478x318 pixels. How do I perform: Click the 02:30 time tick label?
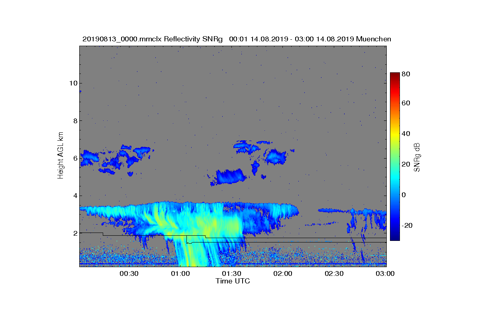tap(335, 274)
